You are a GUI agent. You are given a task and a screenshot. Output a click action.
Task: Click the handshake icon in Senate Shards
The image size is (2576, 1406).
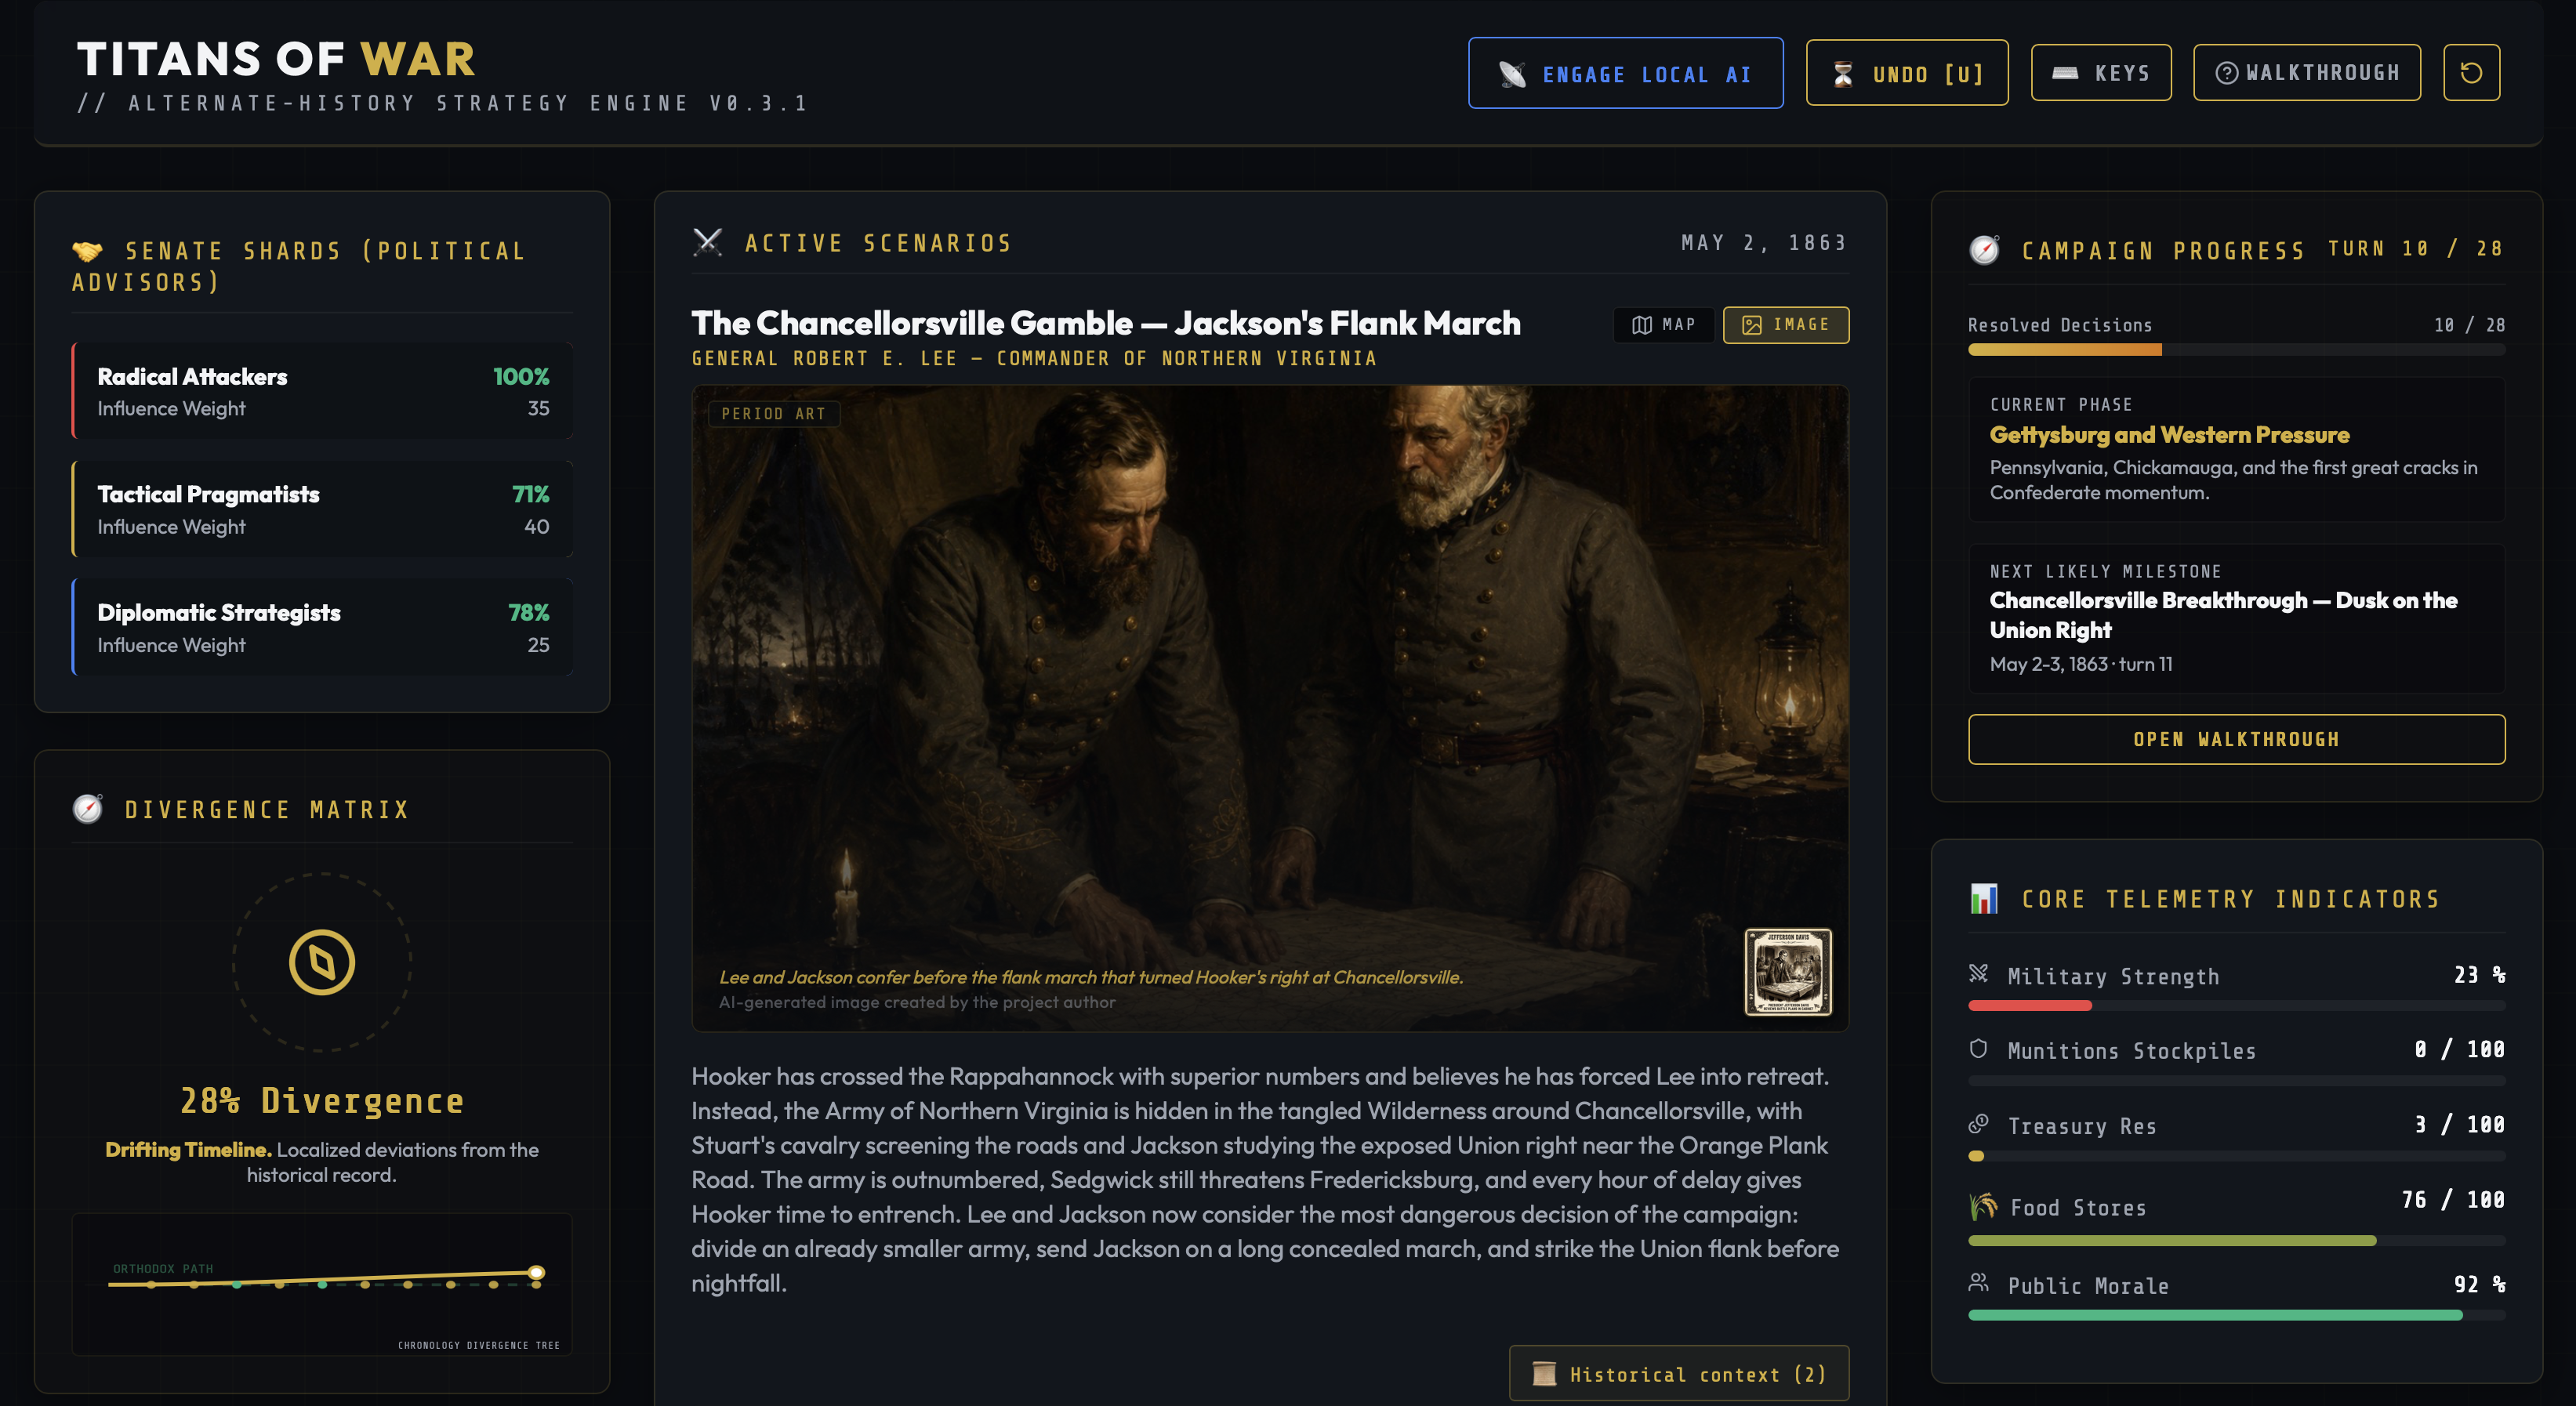tap(87, 251)
